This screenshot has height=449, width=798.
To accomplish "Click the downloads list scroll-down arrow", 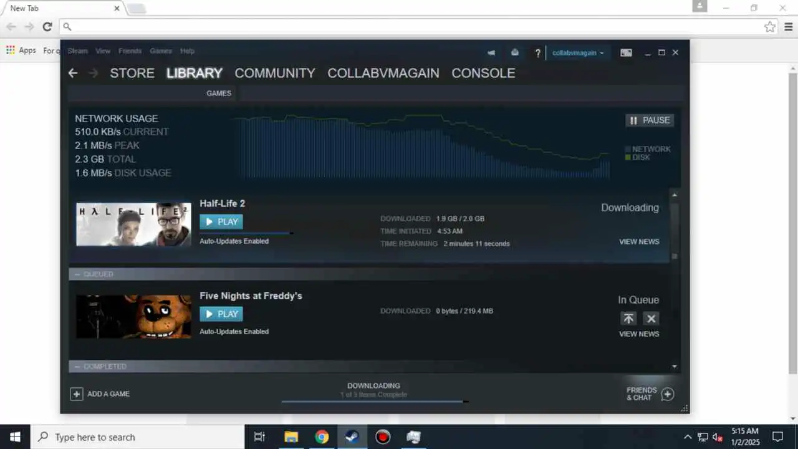I will point(675,367).
